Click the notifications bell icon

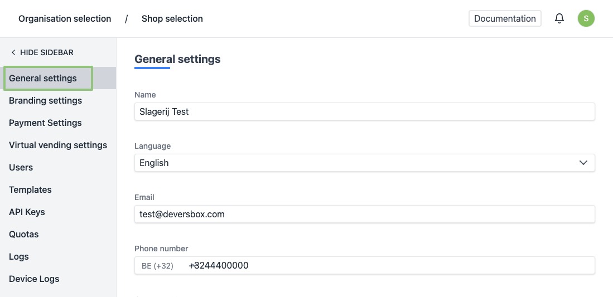click(559, 19)
